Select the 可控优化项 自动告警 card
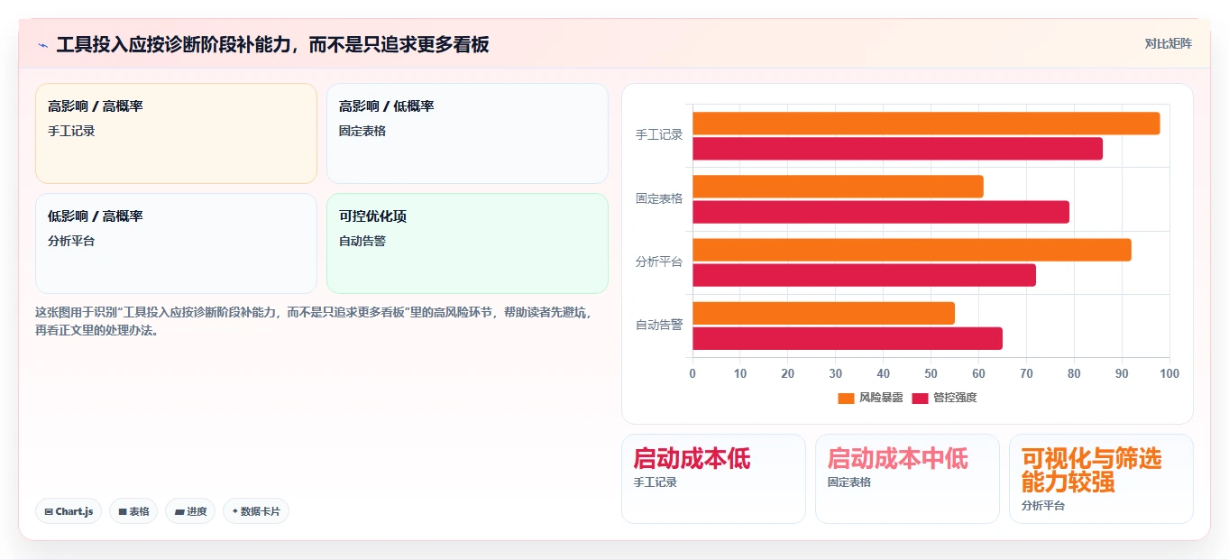 click(x=467, y=243)
